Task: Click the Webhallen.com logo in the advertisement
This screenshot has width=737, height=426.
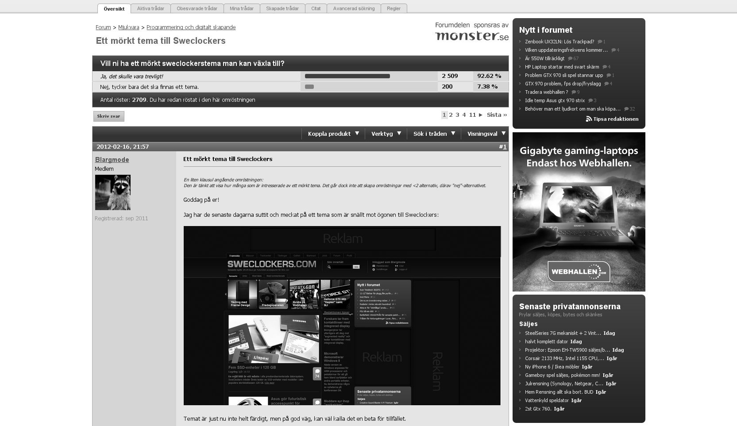Action: [x=579, y=272]
